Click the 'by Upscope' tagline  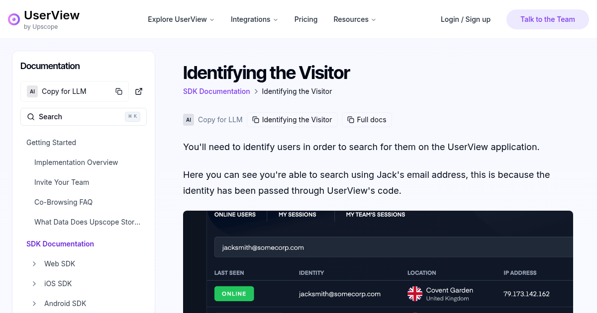(41, 27)
